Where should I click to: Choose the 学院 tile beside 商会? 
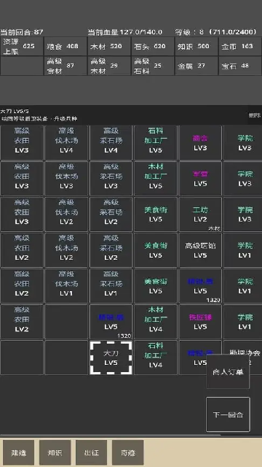click(242, 143)
